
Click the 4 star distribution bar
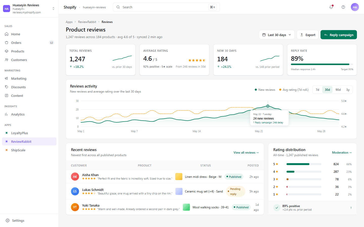tap(304, 172)
